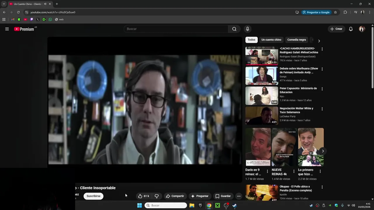Dislike the video with thumbs down
The width and height of the screenshot is (374, 210).
(157, 196)
